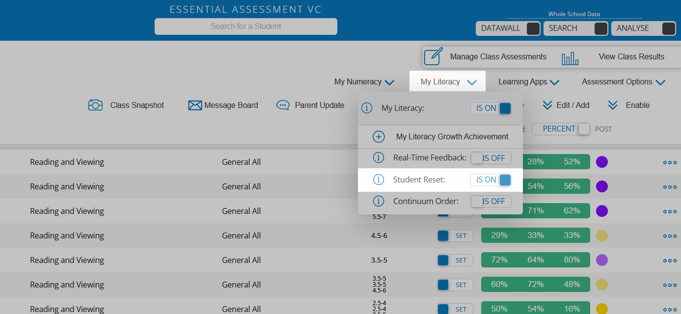Click the 80% result cell
This screenshot has height=314, width=681.
572,260
